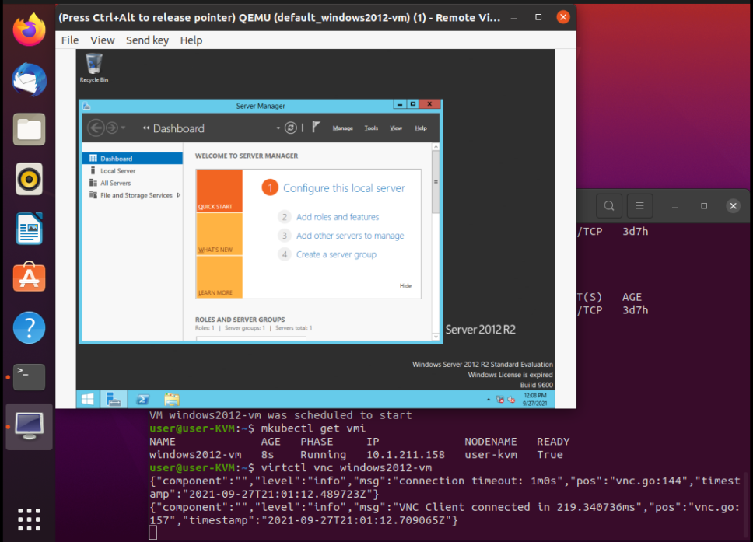753x542 pixels.
Task: Open File Explorer from Windows taskbar
Action: click(171, 400)
